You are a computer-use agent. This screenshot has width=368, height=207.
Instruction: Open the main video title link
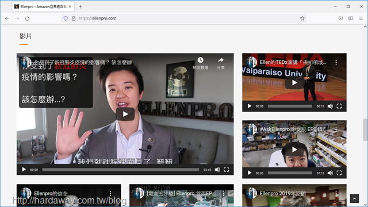coord(83,63)
